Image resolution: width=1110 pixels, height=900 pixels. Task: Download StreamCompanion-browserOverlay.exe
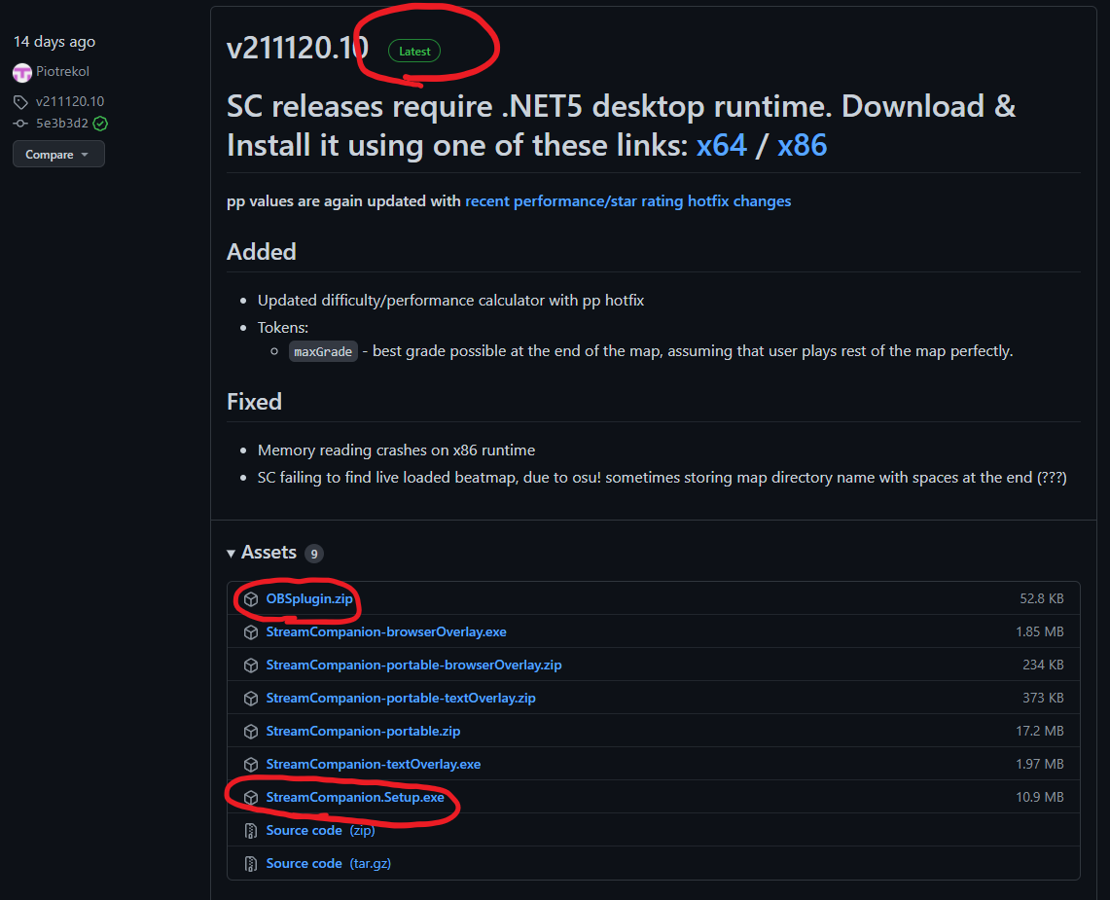pos(386,631)
